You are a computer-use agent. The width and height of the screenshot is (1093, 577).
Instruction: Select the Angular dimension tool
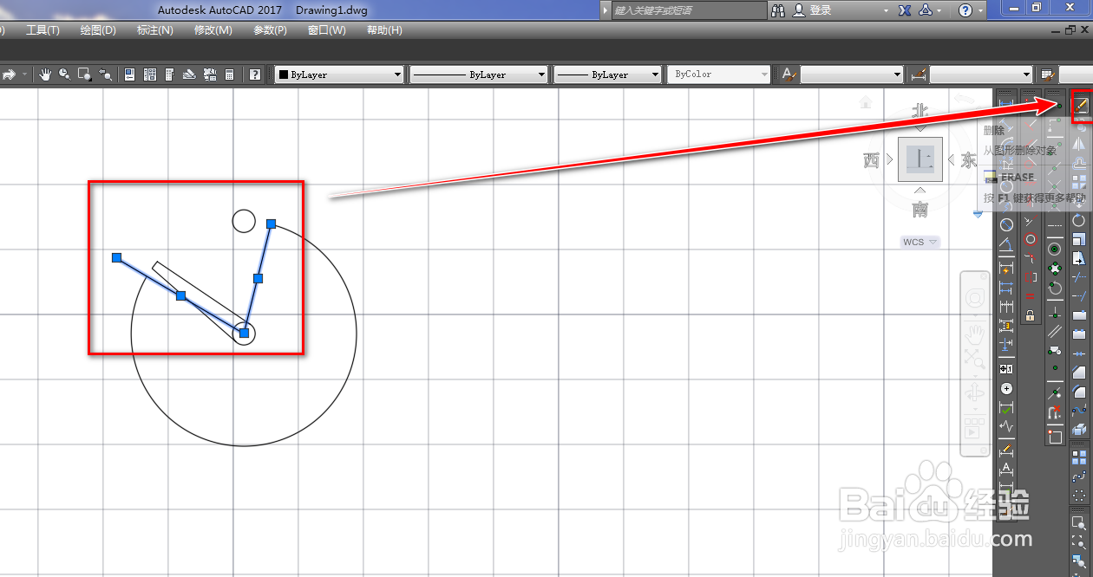pos(1006,244)
